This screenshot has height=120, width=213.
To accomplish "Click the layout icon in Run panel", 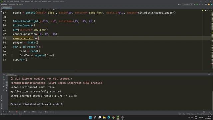I will (4, 87).
